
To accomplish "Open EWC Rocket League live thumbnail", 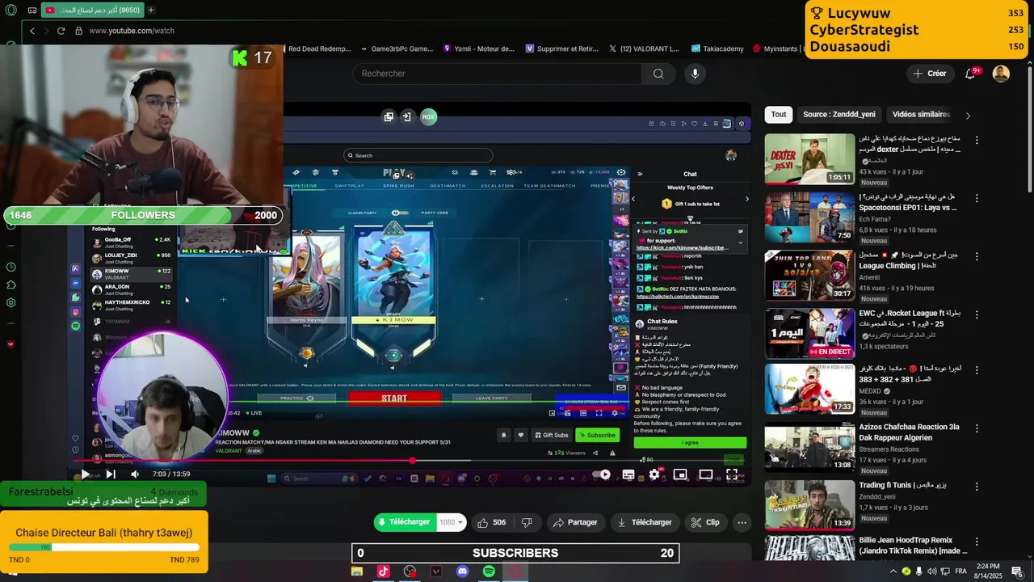I will coord(809,333).
